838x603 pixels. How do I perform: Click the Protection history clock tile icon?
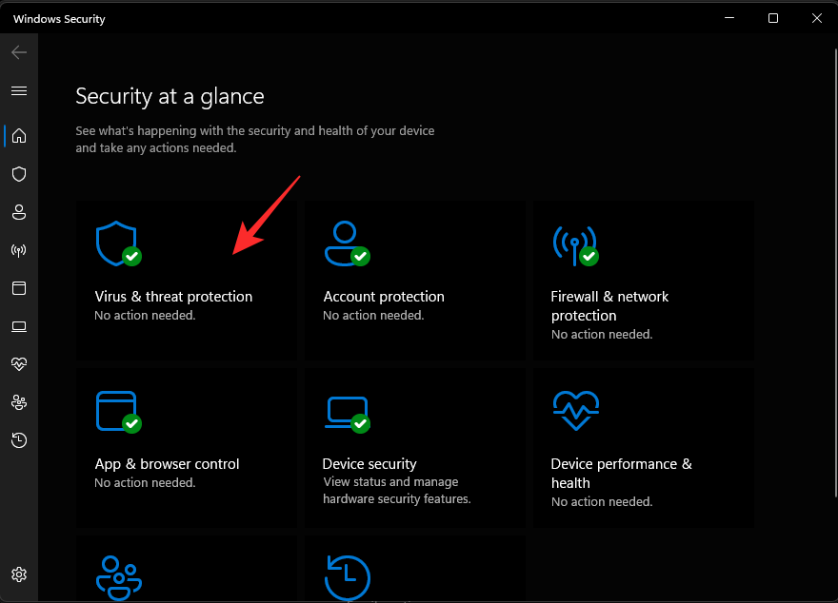point(347,576)
